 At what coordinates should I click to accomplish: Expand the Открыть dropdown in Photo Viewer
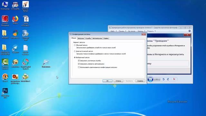coord(151,31)
